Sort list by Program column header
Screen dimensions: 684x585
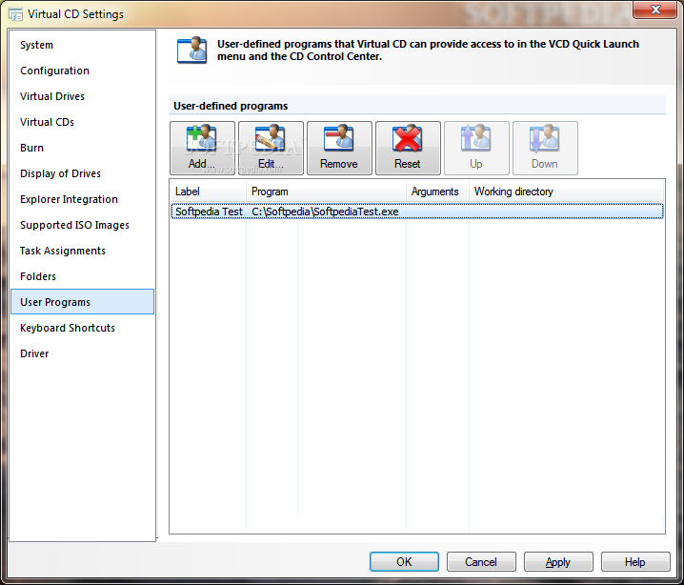point(327,192)
